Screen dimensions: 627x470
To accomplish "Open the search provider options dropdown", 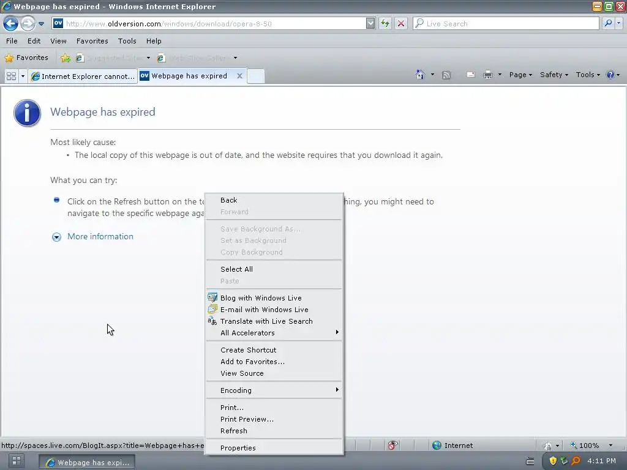I will coord(618,24).
